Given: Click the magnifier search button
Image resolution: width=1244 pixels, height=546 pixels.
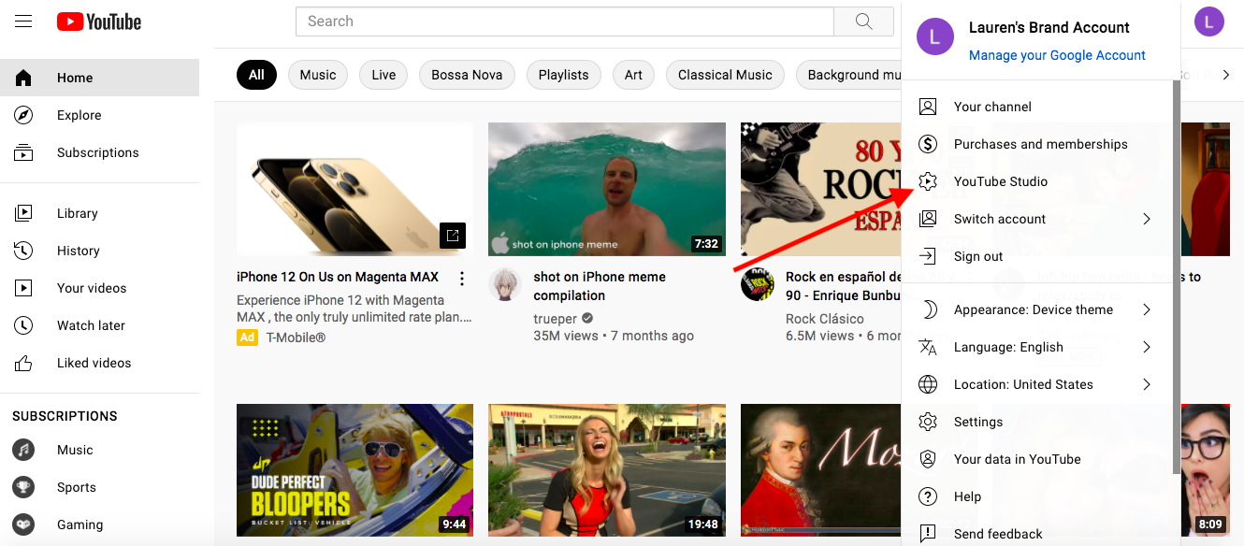Looking at the screenshot, I should 863,22.
